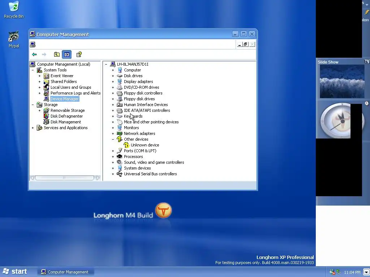Select the Unknown device entry
Screen dimensions: 370x277
pyautogui.click(x=145, y=145)
